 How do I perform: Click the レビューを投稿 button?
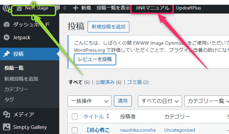coord(95,59)
